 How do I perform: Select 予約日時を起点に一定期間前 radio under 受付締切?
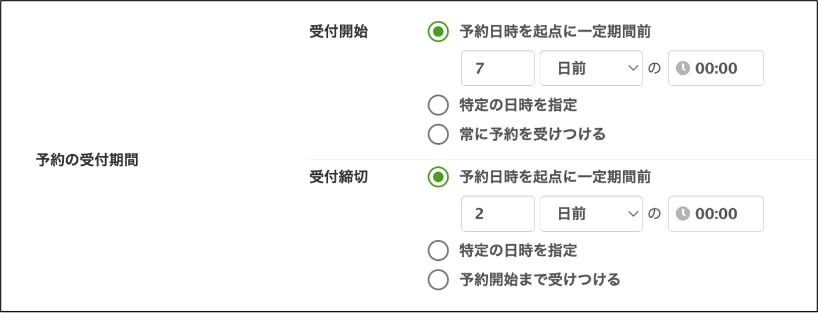438,177
